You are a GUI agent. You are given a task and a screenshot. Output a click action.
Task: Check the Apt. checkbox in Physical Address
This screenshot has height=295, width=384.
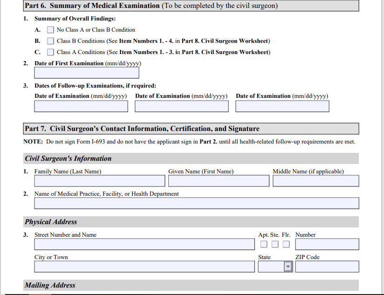[264, 244]
